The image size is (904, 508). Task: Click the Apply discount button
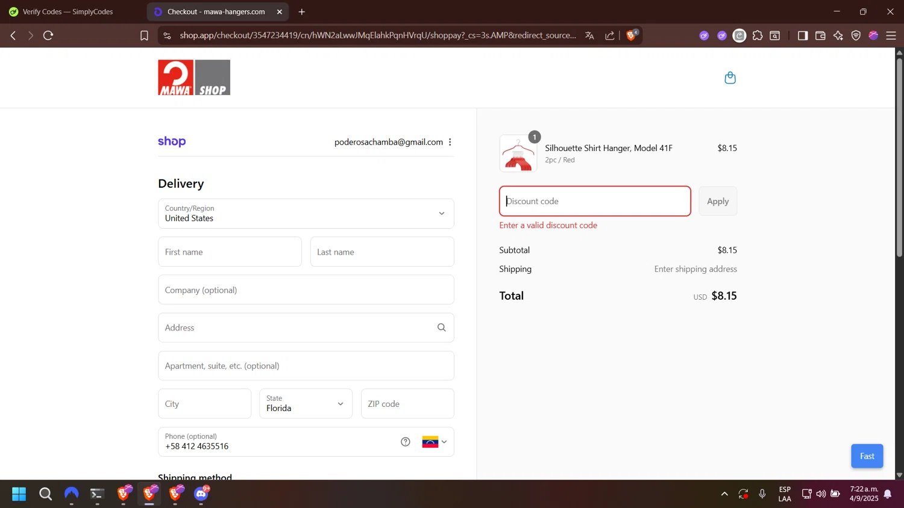[718, 201]
